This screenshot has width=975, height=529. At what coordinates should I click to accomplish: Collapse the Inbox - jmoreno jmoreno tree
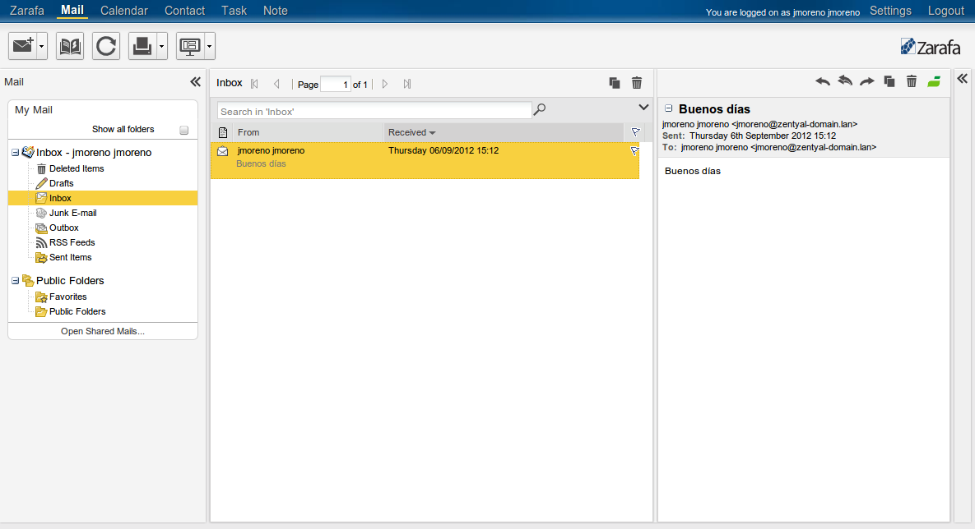point(16,152)
